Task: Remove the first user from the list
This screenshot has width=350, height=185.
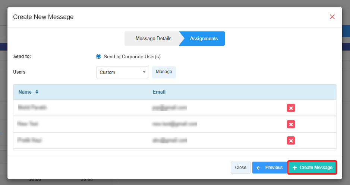Action: (291, 108)
